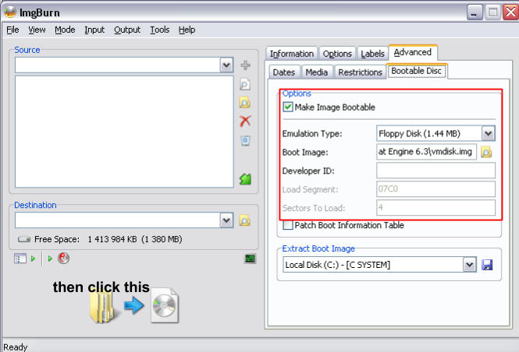Remove selected source item with red X
Screen dimensions: 519x352
coord(245,121)
